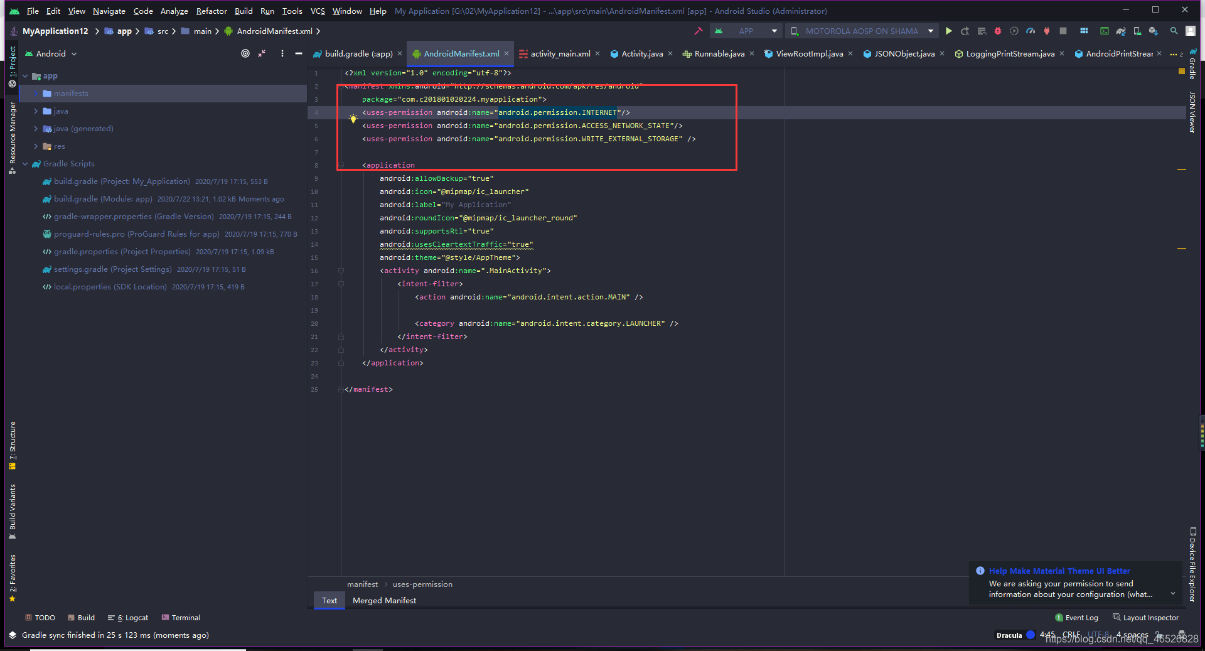Toggle the Gradle tool window on right
Viewport: 1205px width, 651px height.
click(1192, 64)
